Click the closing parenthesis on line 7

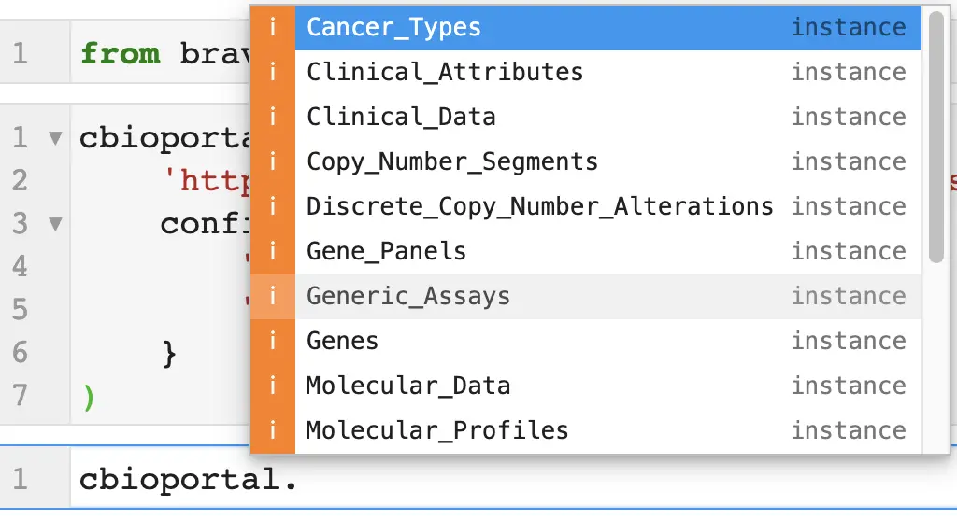(x=89, y=397)
